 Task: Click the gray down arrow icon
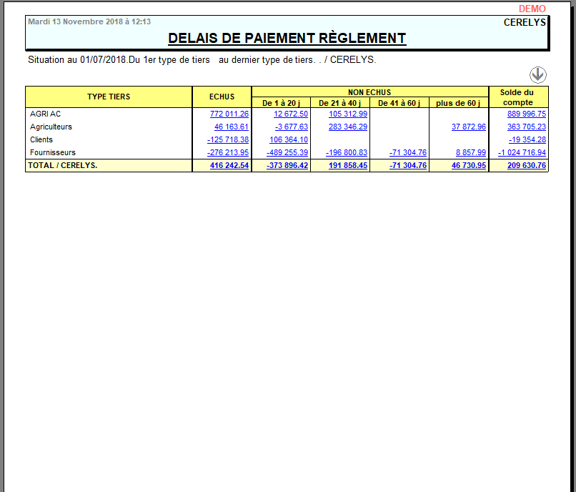[537, 75]
